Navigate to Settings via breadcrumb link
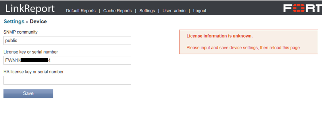 14,22
